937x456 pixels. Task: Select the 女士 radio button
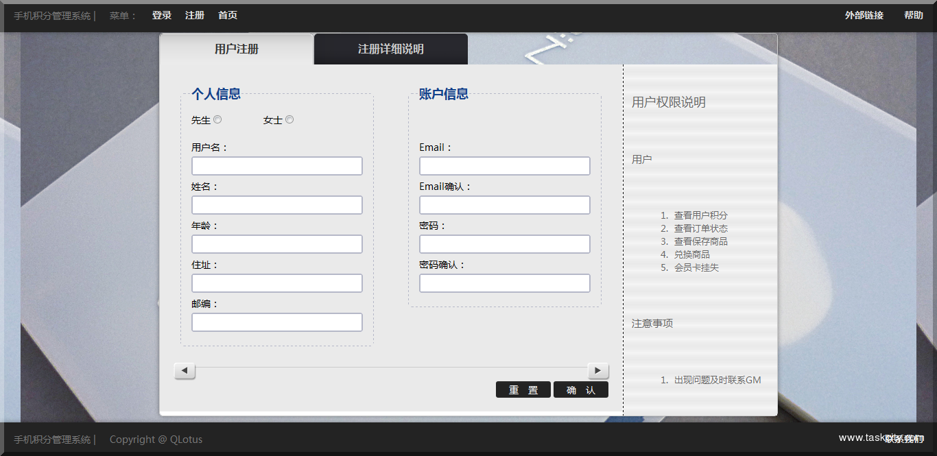[x=289, y=119]
